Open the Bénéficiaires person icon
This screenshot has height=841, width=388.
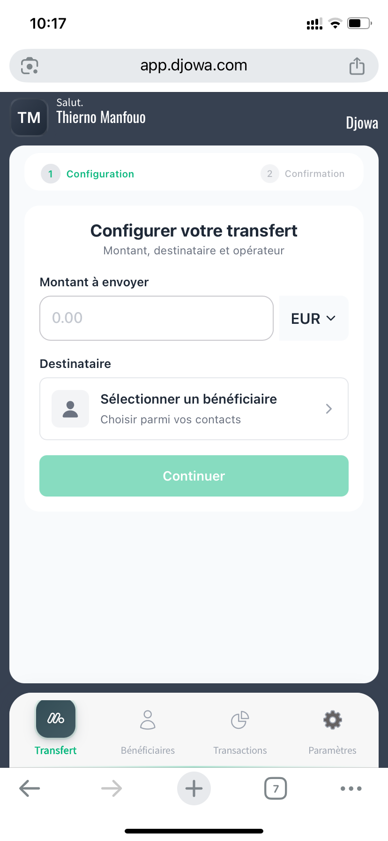tap(148, 720)
